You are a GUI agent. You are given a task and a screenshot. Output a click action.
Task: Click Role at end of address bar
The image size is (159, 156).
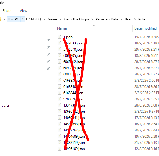pos(142,19)
